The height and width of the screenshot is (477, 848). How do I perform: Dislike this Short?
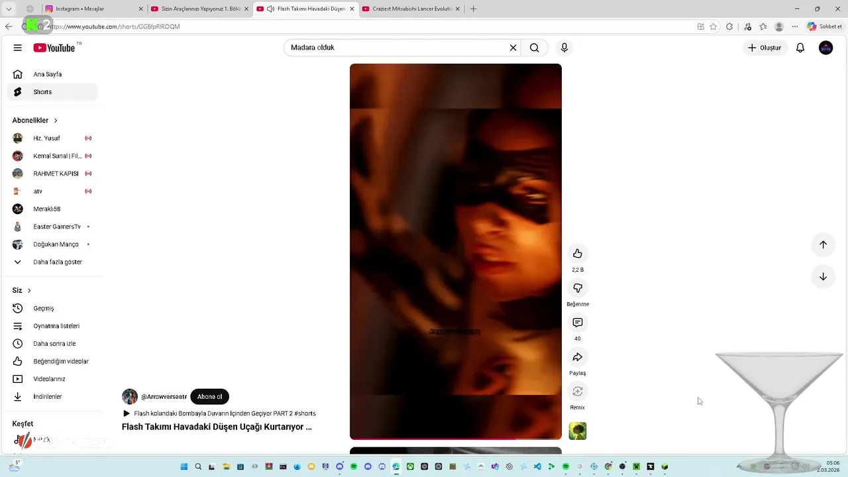pyautogui.click(x=578, y=288)
